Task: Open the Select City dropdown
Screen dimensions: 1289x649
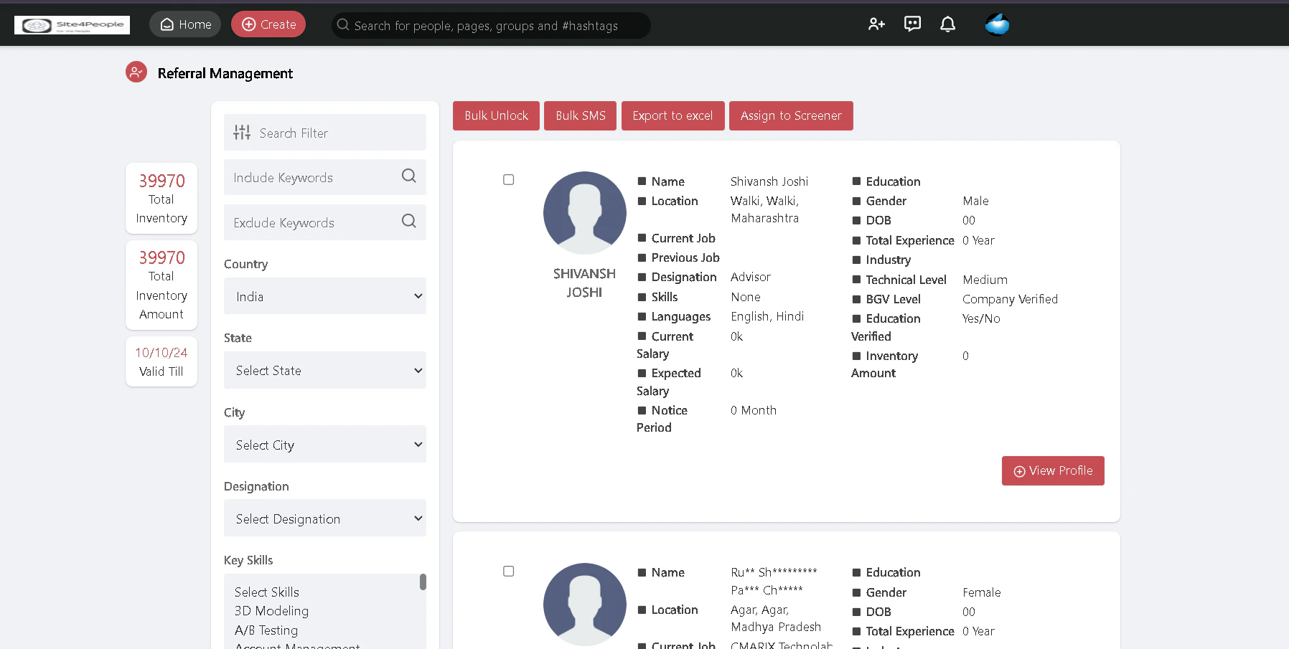Action: coord(325,445)
